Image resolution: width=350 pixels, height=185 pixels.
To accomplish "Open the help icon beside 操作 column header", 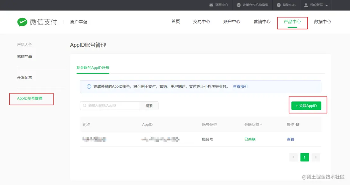I will tap(298, 124).
